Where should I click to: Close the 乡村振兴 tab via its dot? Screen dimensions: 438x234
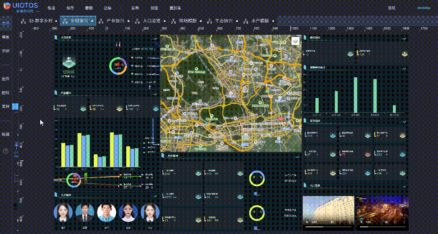93,21
